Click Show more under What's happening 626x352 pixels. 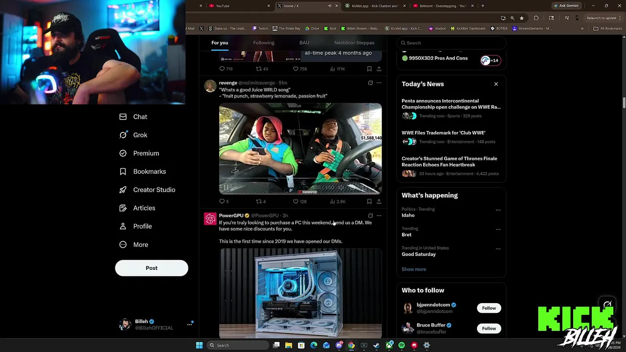[414, 269]
